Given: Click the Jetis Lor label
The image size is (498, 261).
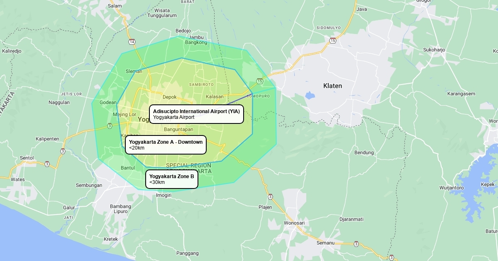Looking at the screenshot, I should click(x=71, y=94).
